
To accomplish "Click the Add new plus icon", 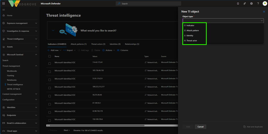I will 49,50.
